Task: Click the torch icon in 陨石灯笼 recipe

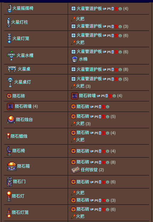Action: coord(73,216)
